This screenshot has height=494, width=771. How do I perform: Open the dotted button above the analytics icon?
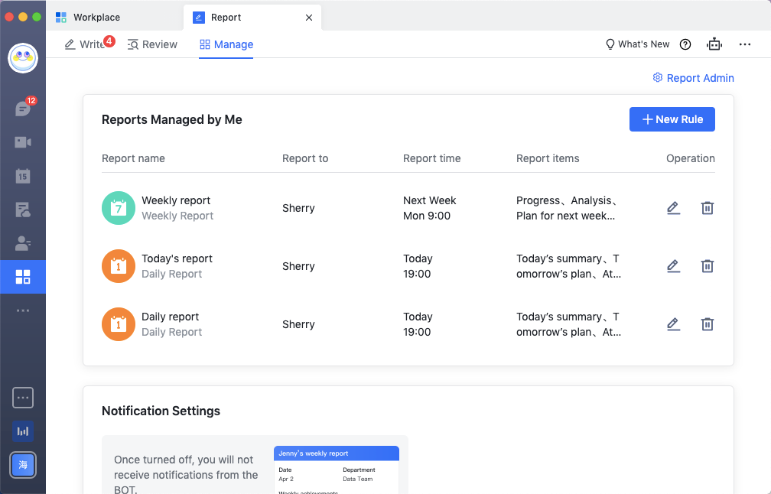click(23, 397)
